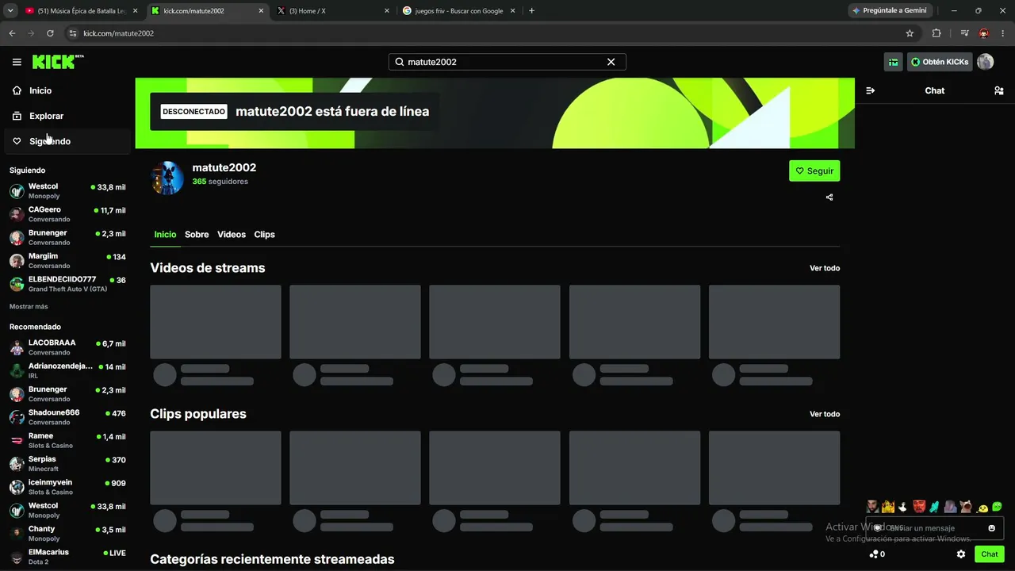The image size is (1015, 571).
Task: Open Ramee recommended channel
Action: coord(67,440)
